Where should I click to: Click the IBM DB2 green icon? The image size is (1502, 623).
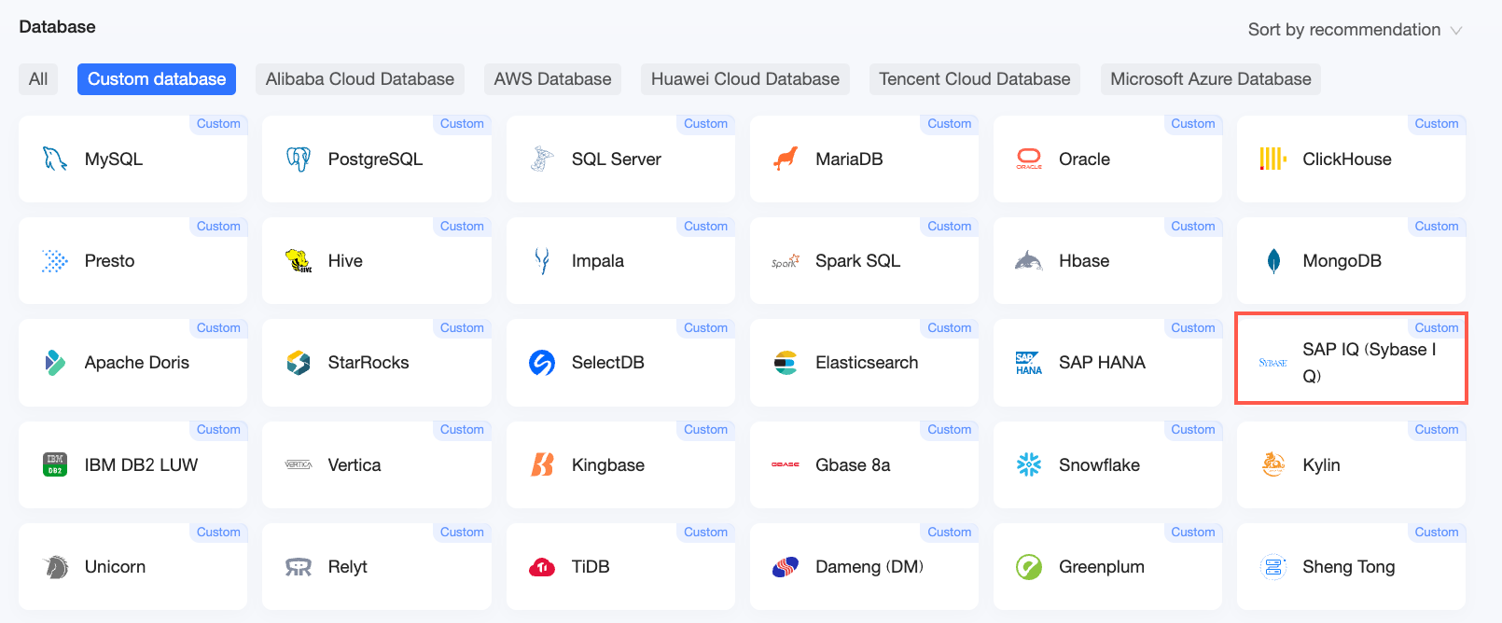(x=55, y=464)
